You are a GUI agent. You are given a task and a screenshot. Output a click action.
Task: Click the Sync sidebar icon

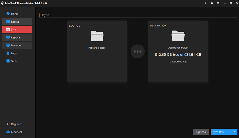tap(8, 29)
